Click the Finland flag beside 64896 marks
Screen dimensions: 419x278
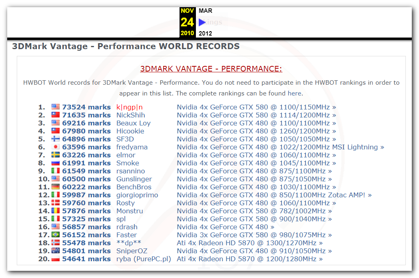point(56,139)
